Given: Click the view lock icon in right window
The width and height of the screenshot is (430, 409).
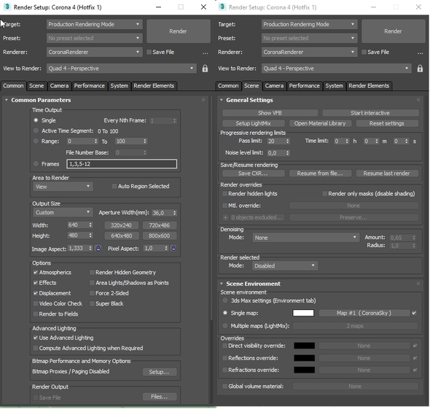Looking at the screenshot, I should click(420, 69).
